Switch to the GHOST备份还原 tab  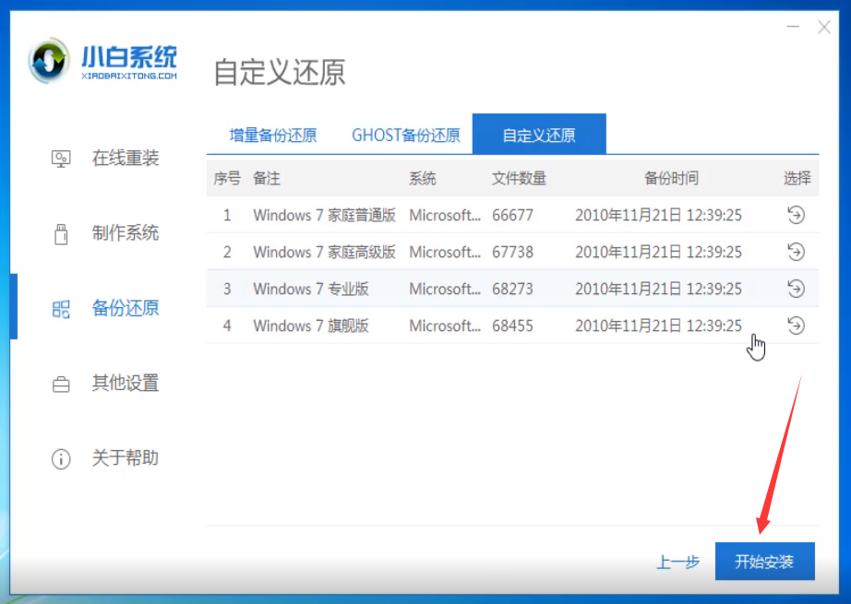[x=405, y=135]
